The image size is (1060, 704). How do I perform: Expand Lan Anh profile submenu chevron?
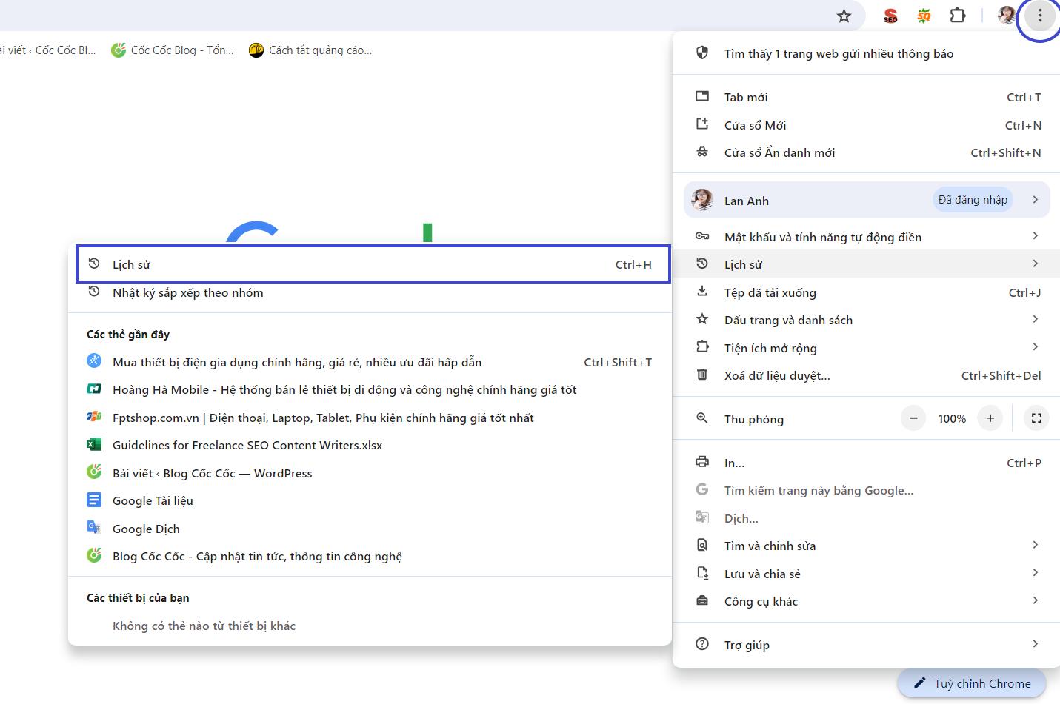1036,200
